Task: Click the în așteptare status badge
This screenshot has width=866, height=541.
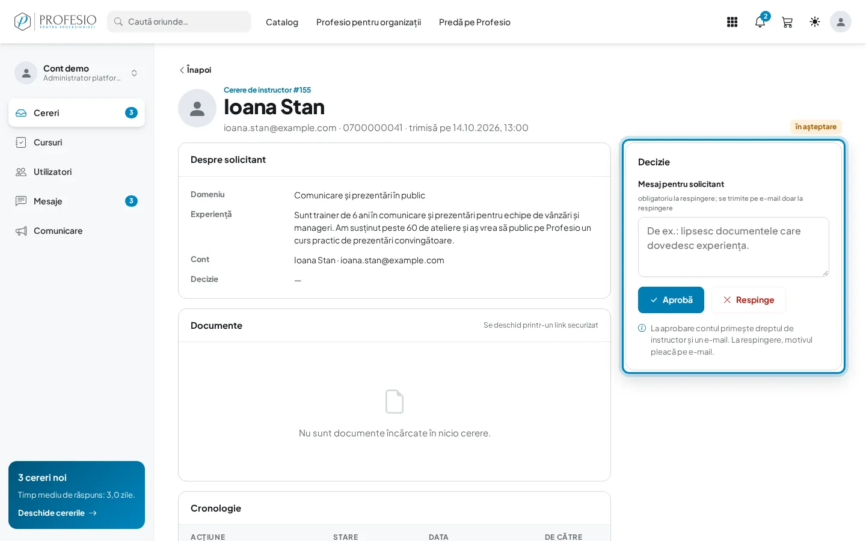Action: click(815, 127)
